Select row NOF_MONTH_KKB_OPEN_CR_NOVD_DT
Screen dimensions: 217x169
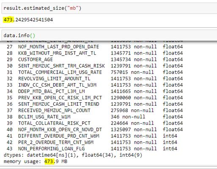[95, 129]
